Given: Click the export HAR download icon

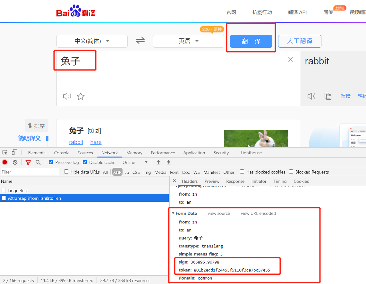Looking at the screenshot, I should click(x=169, y=162).
